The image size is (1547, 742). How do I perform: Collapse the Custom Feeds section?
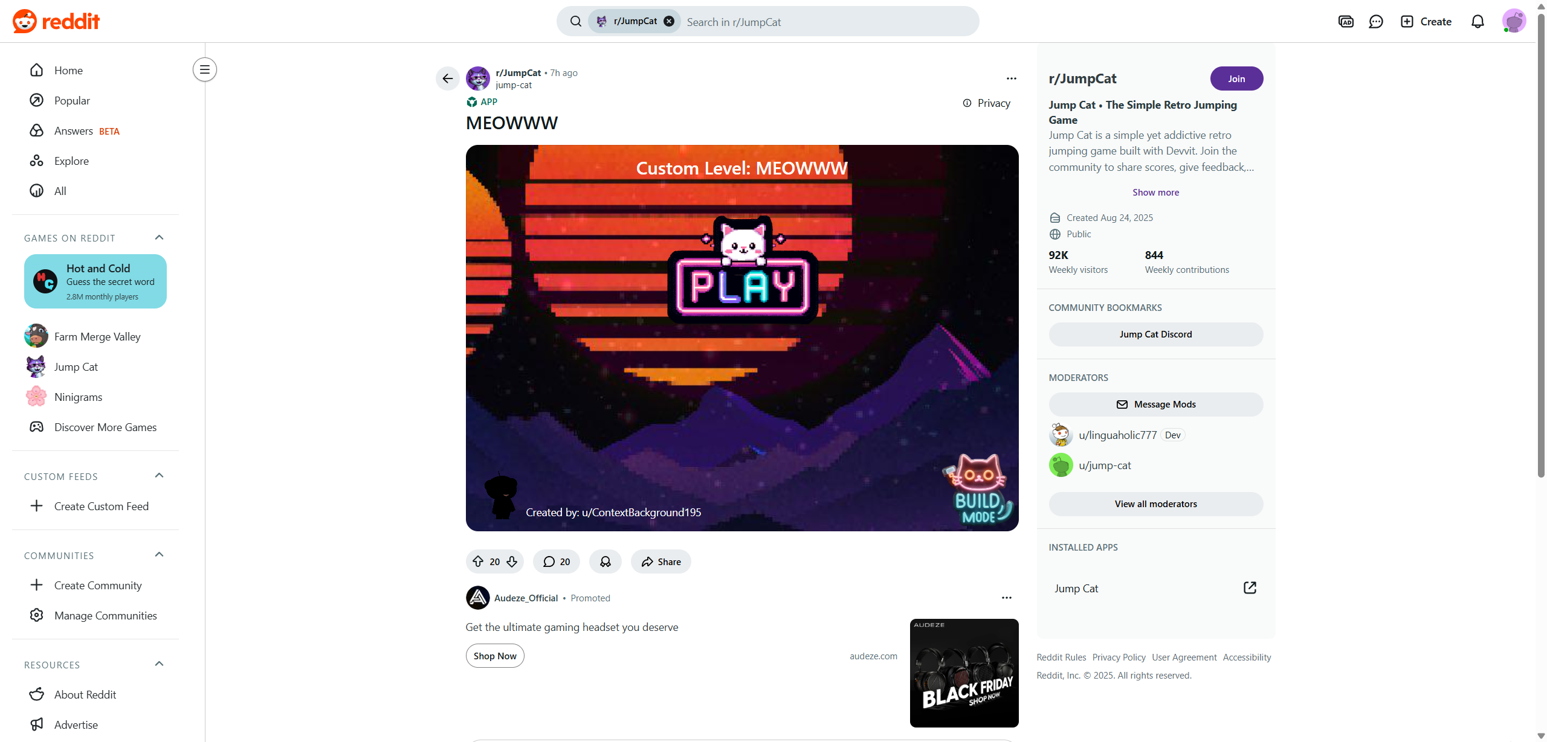coord(160,476)
